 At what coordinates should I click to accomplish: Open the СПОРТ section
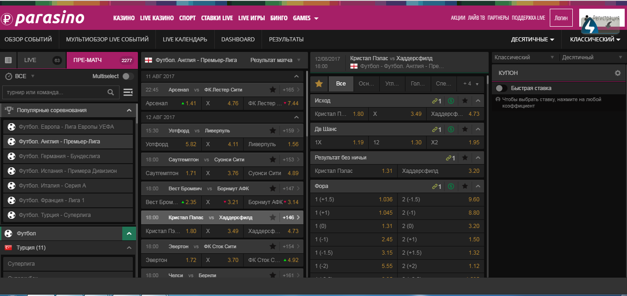[x=188, y=18]
